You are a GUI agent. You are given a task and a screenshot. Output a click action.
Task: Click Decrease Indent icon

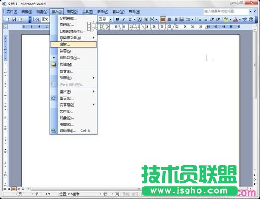[212, 19]
